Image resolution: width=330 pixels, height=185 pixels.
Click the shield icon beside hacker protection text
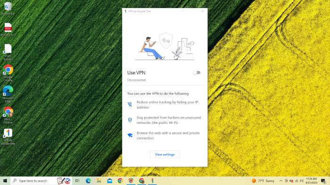130,120
